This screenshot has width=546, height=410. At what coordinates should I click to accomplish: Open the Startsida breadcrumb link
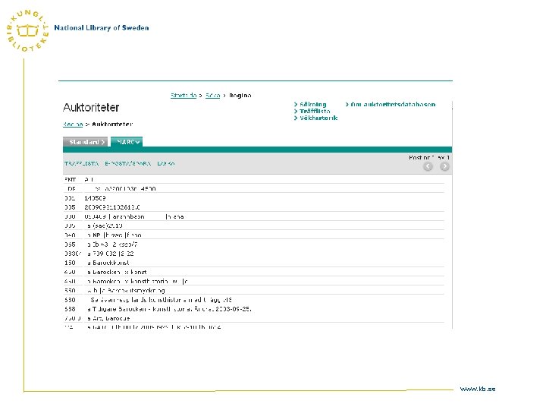[184, 95]
